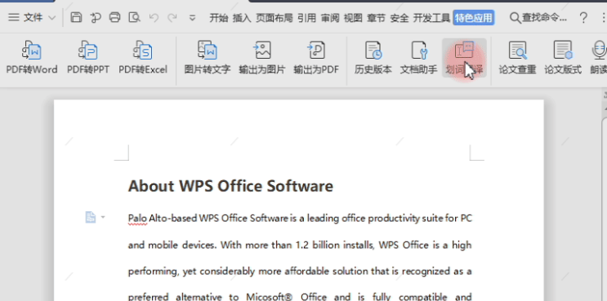Image resolution: width=607 pixels, height=301 pixels.
Task: Switch to the 插入 tab
Action: tap(242, 18)
